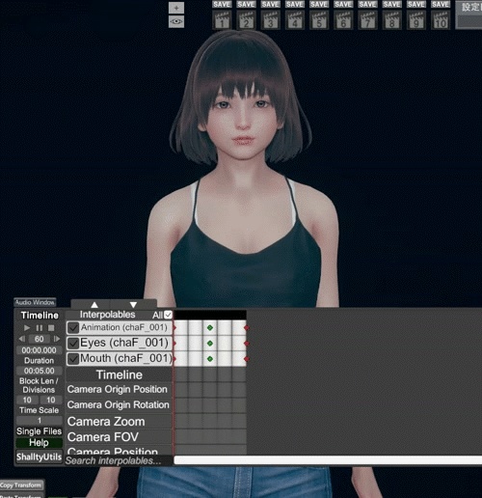This screenshot has width=482, height=498.
Task: Step to previous frame arrow
Action: pyautogui.click(x=22, y=339)
